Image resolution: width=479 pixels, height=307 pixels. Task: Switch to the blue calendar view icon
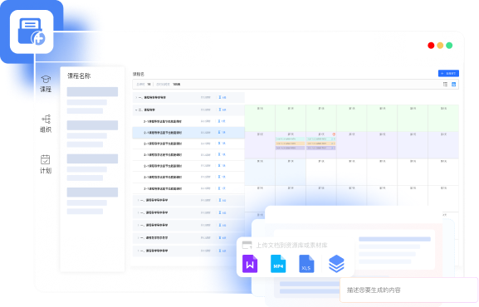[x=453, y=85]
